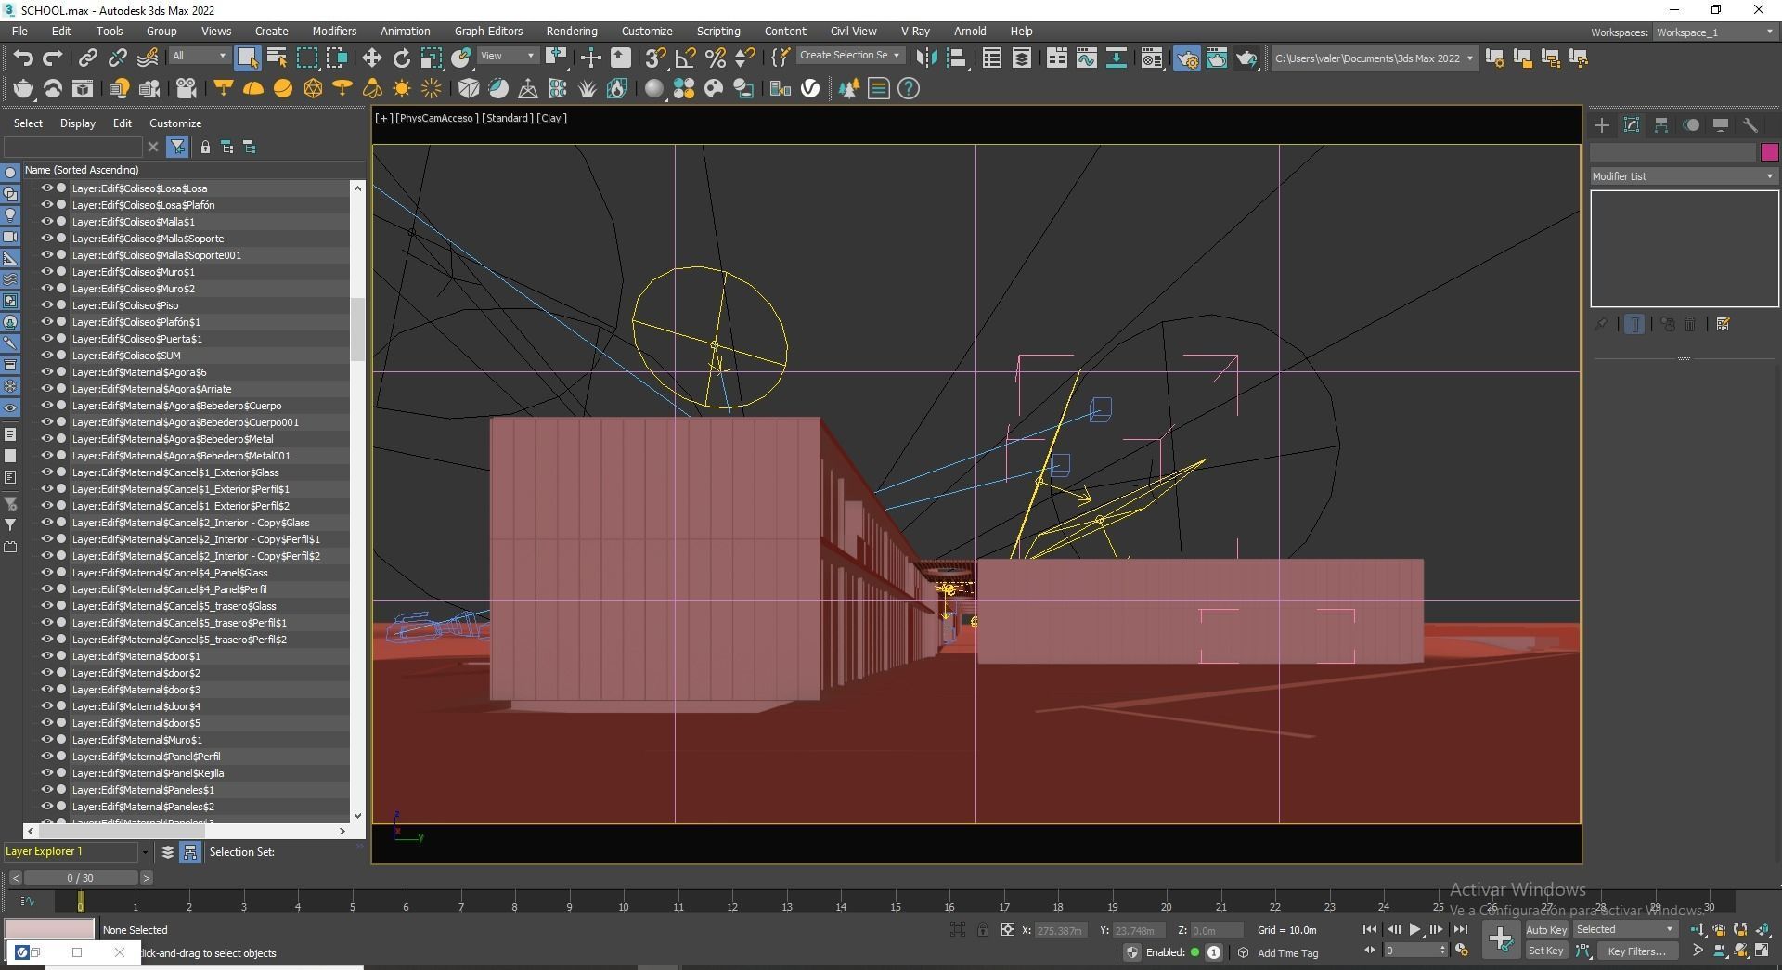The width and height of the screenshot is (1782, 970).
Task: Open the Time Configuration icon
Action: pos(1461,951)
